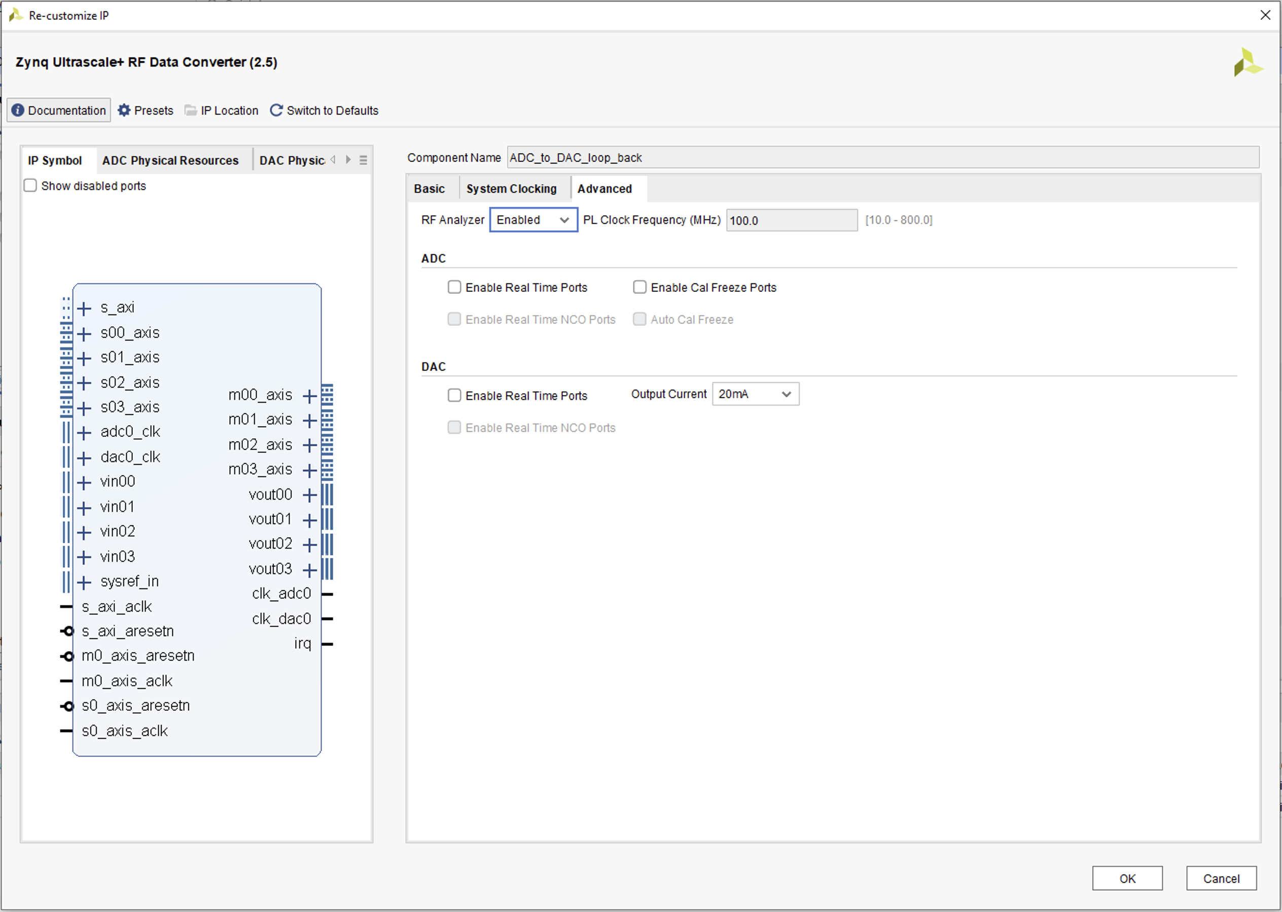Toggle Enable Real Time Ports for DAC
1282x912 pixels.
(455, 396)
